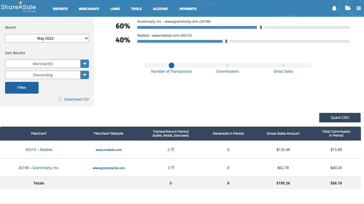Viewport: 364px width, 204px height.
Task: Click the $56.10 total commission
Action: [336, 183]
